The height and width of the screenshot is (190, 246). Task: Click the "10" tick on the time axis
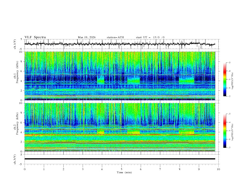[x=218, y=169]
